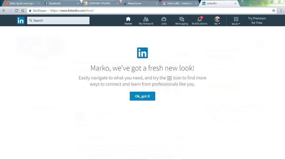Close the Inbox (40) Gmail tab
285x160 pixels.
click(x=196, y=3)
